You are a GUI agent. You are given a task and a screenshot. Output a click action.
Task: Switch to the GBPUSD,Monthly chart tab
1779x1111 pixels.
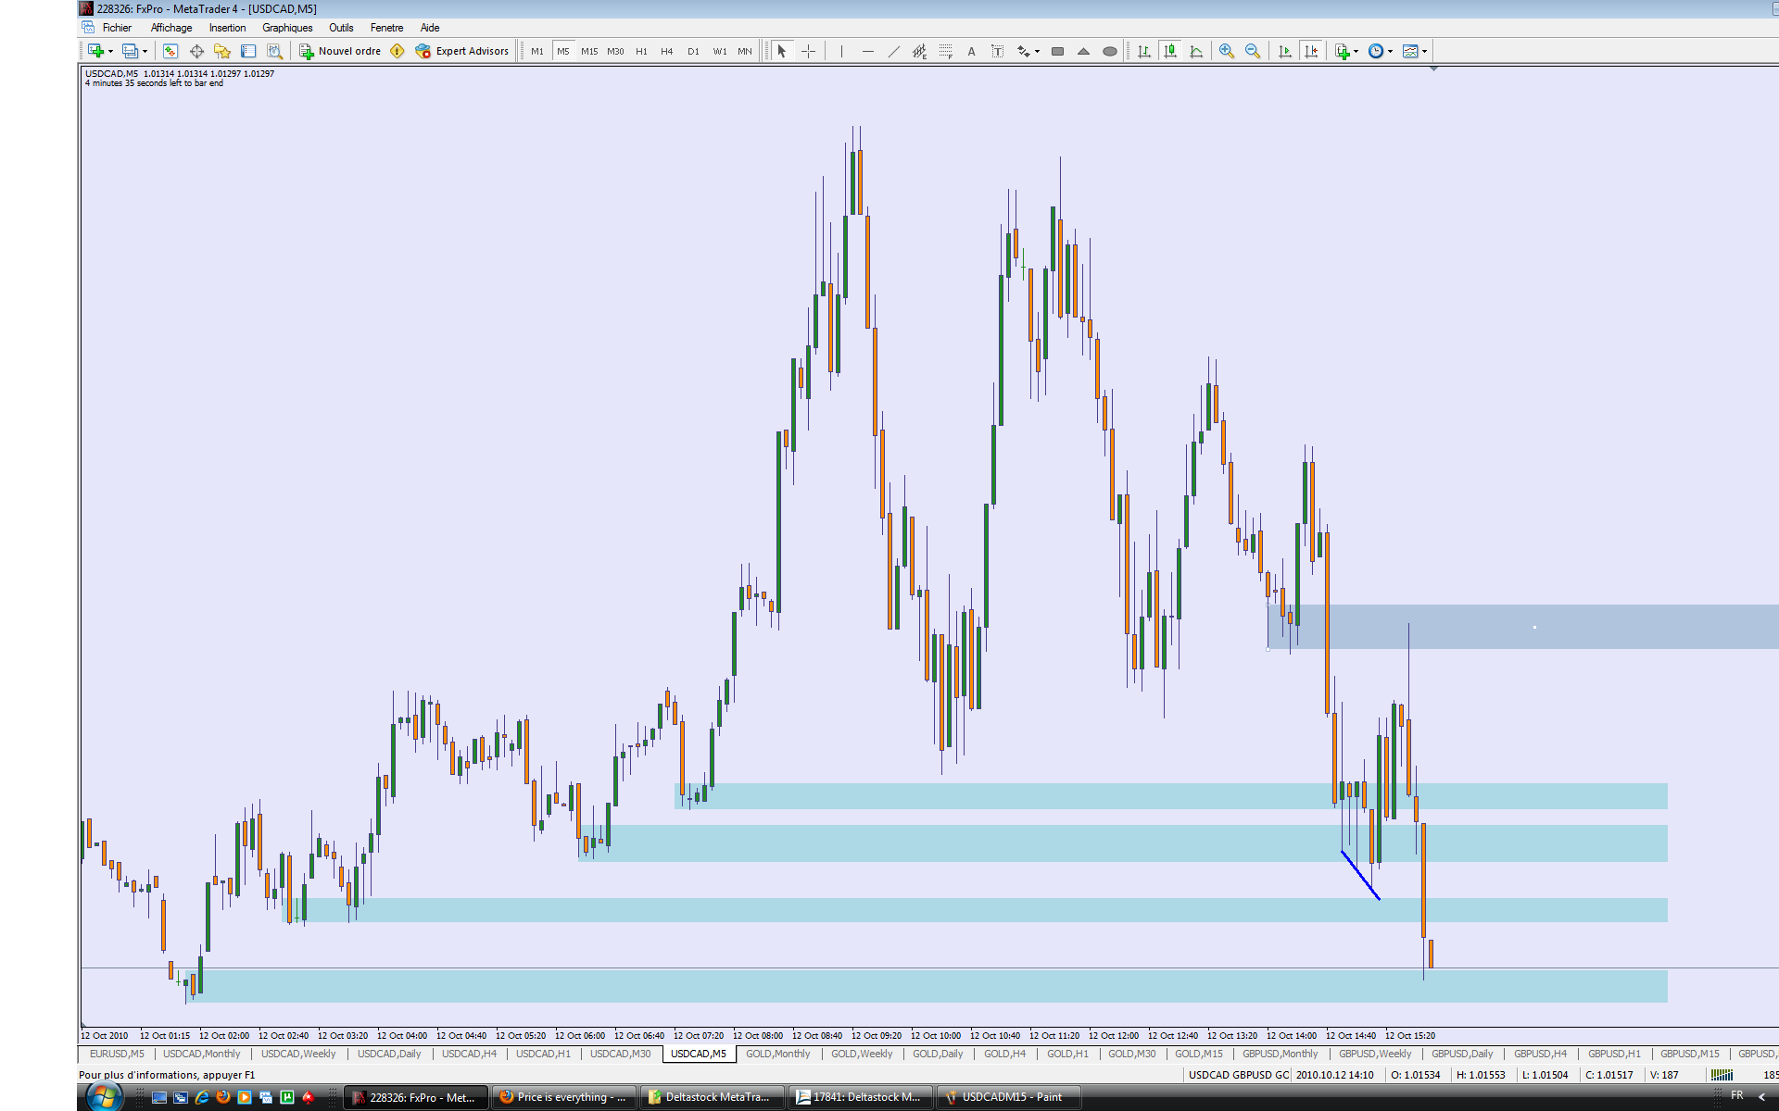[x=1280, y=1054]
